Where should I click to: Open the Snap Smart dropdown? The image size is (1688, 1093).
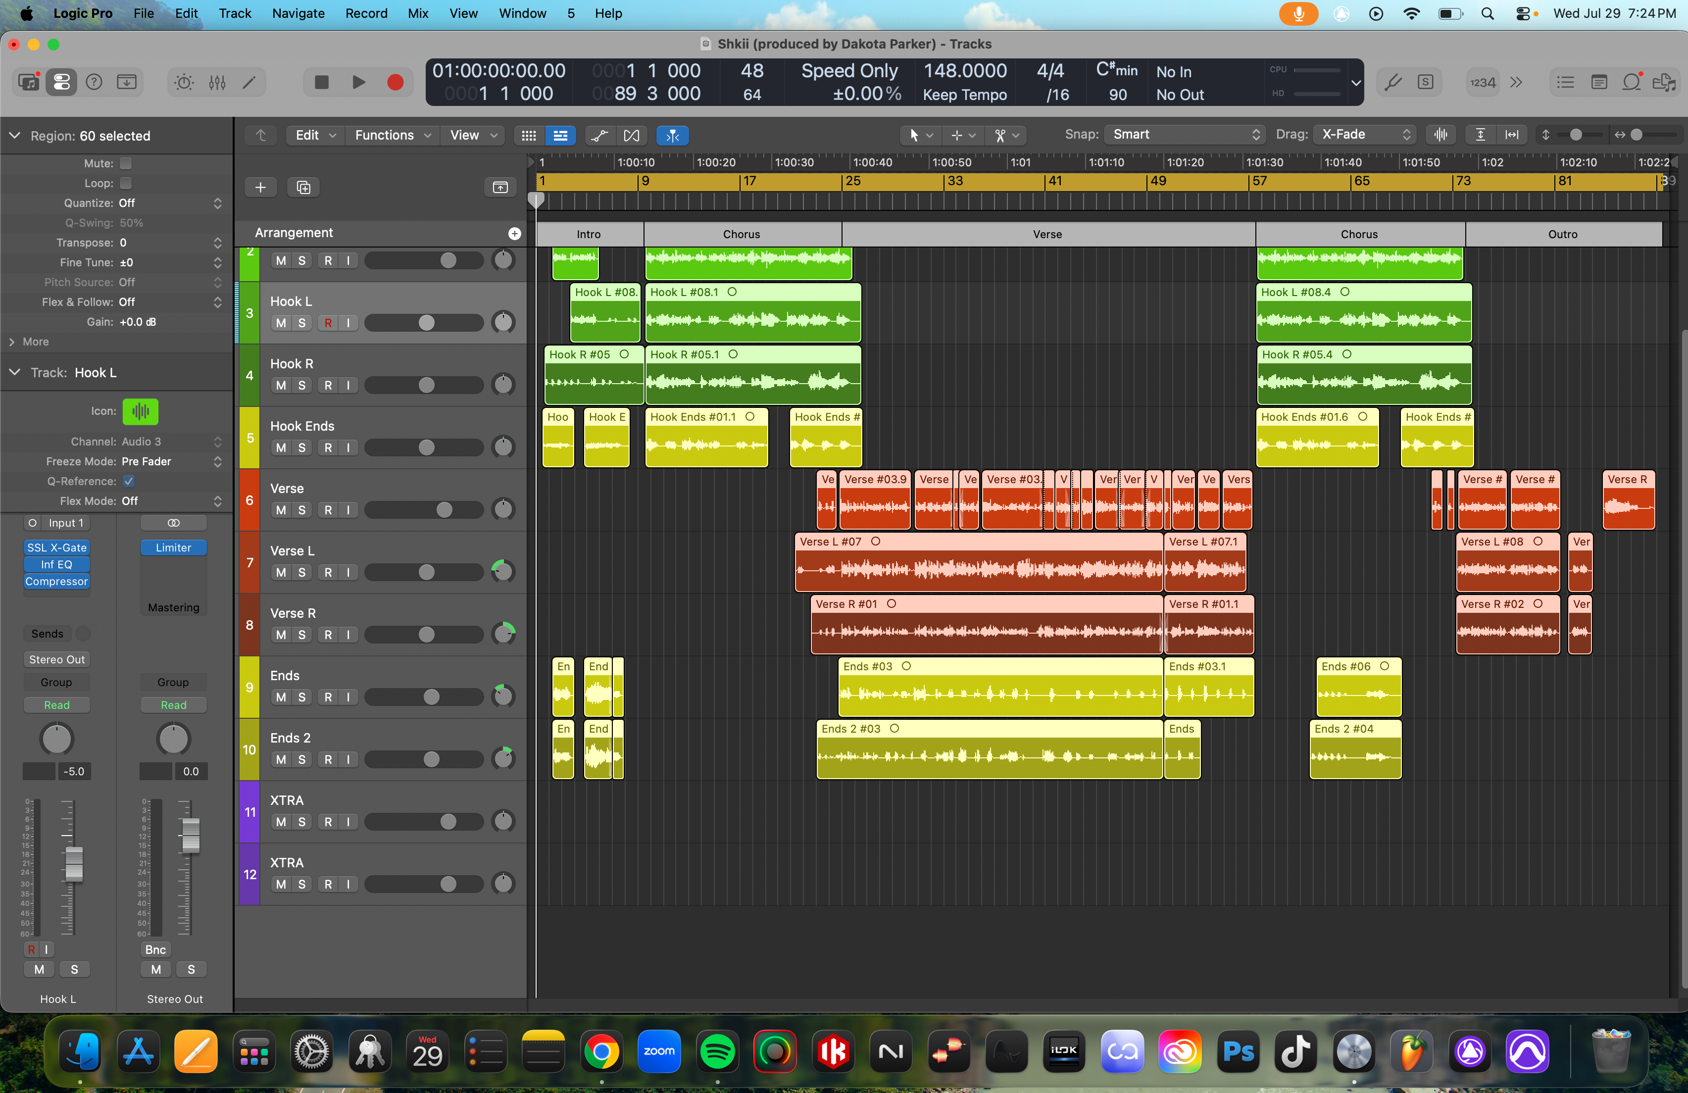[x=1185, y=135]
